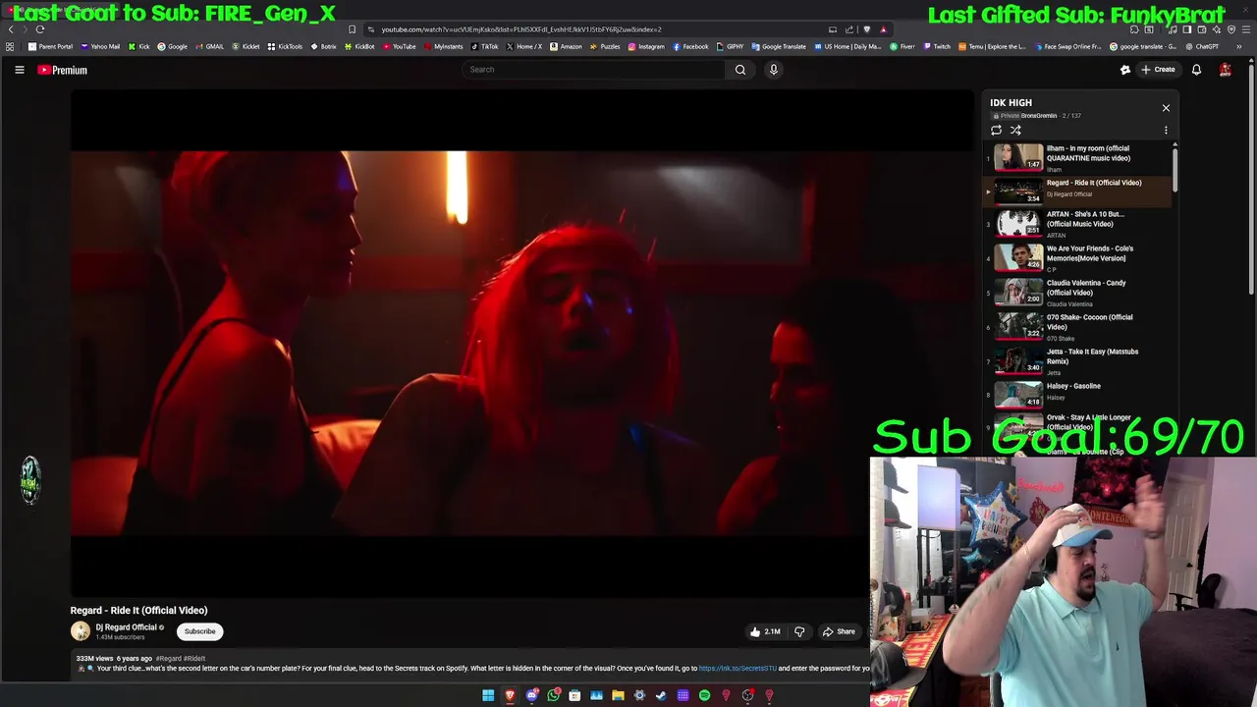Screen dimensions: 1257x707
Task: Play Jetta - Take It Easy remix
Action: [x=1077, y=361]
